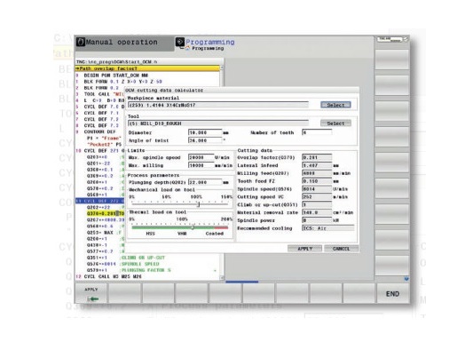Switch to Manual operation tab
Viewport: 473px width, 342px height.
point(124,43)
